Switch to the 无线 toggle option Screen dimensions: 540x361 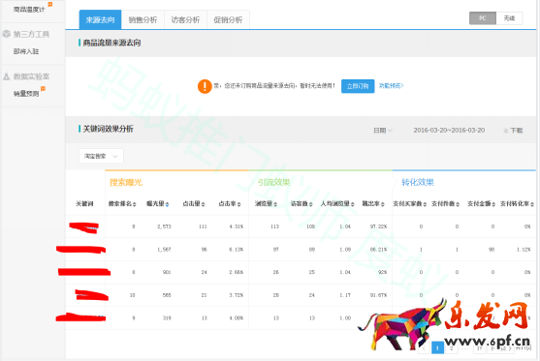(x=509, y=18)
